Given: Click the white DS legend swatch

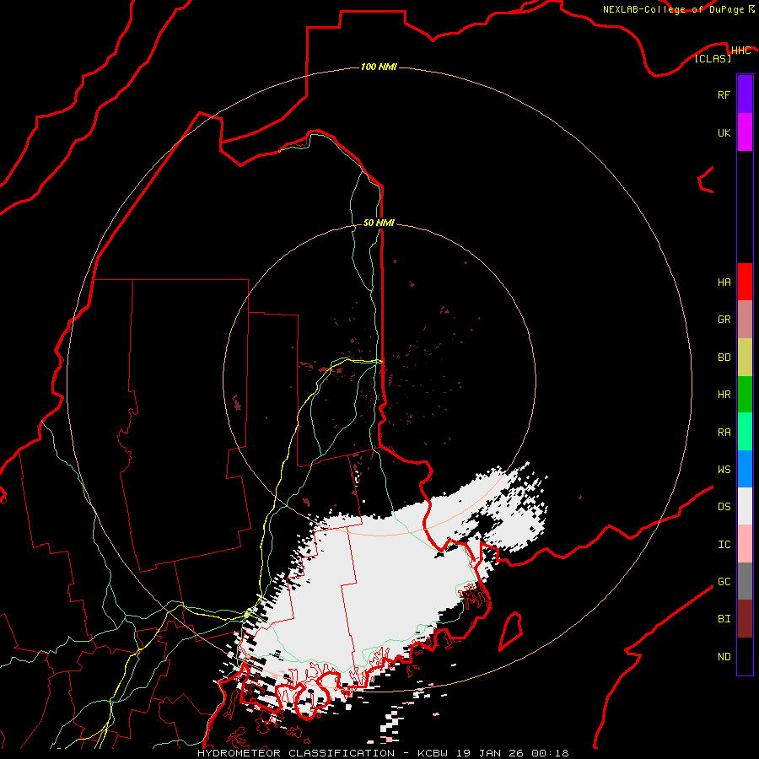Looking at the screenshot, I should 745,506.
